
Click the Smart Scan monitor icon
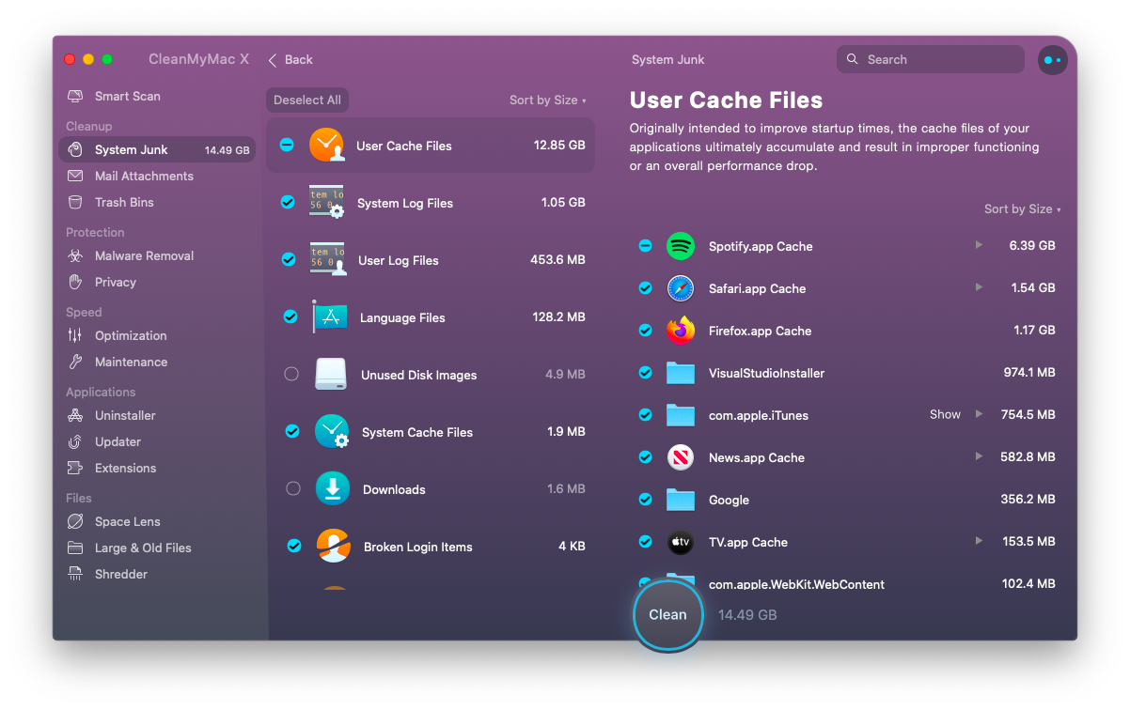(x=75, y=96)
